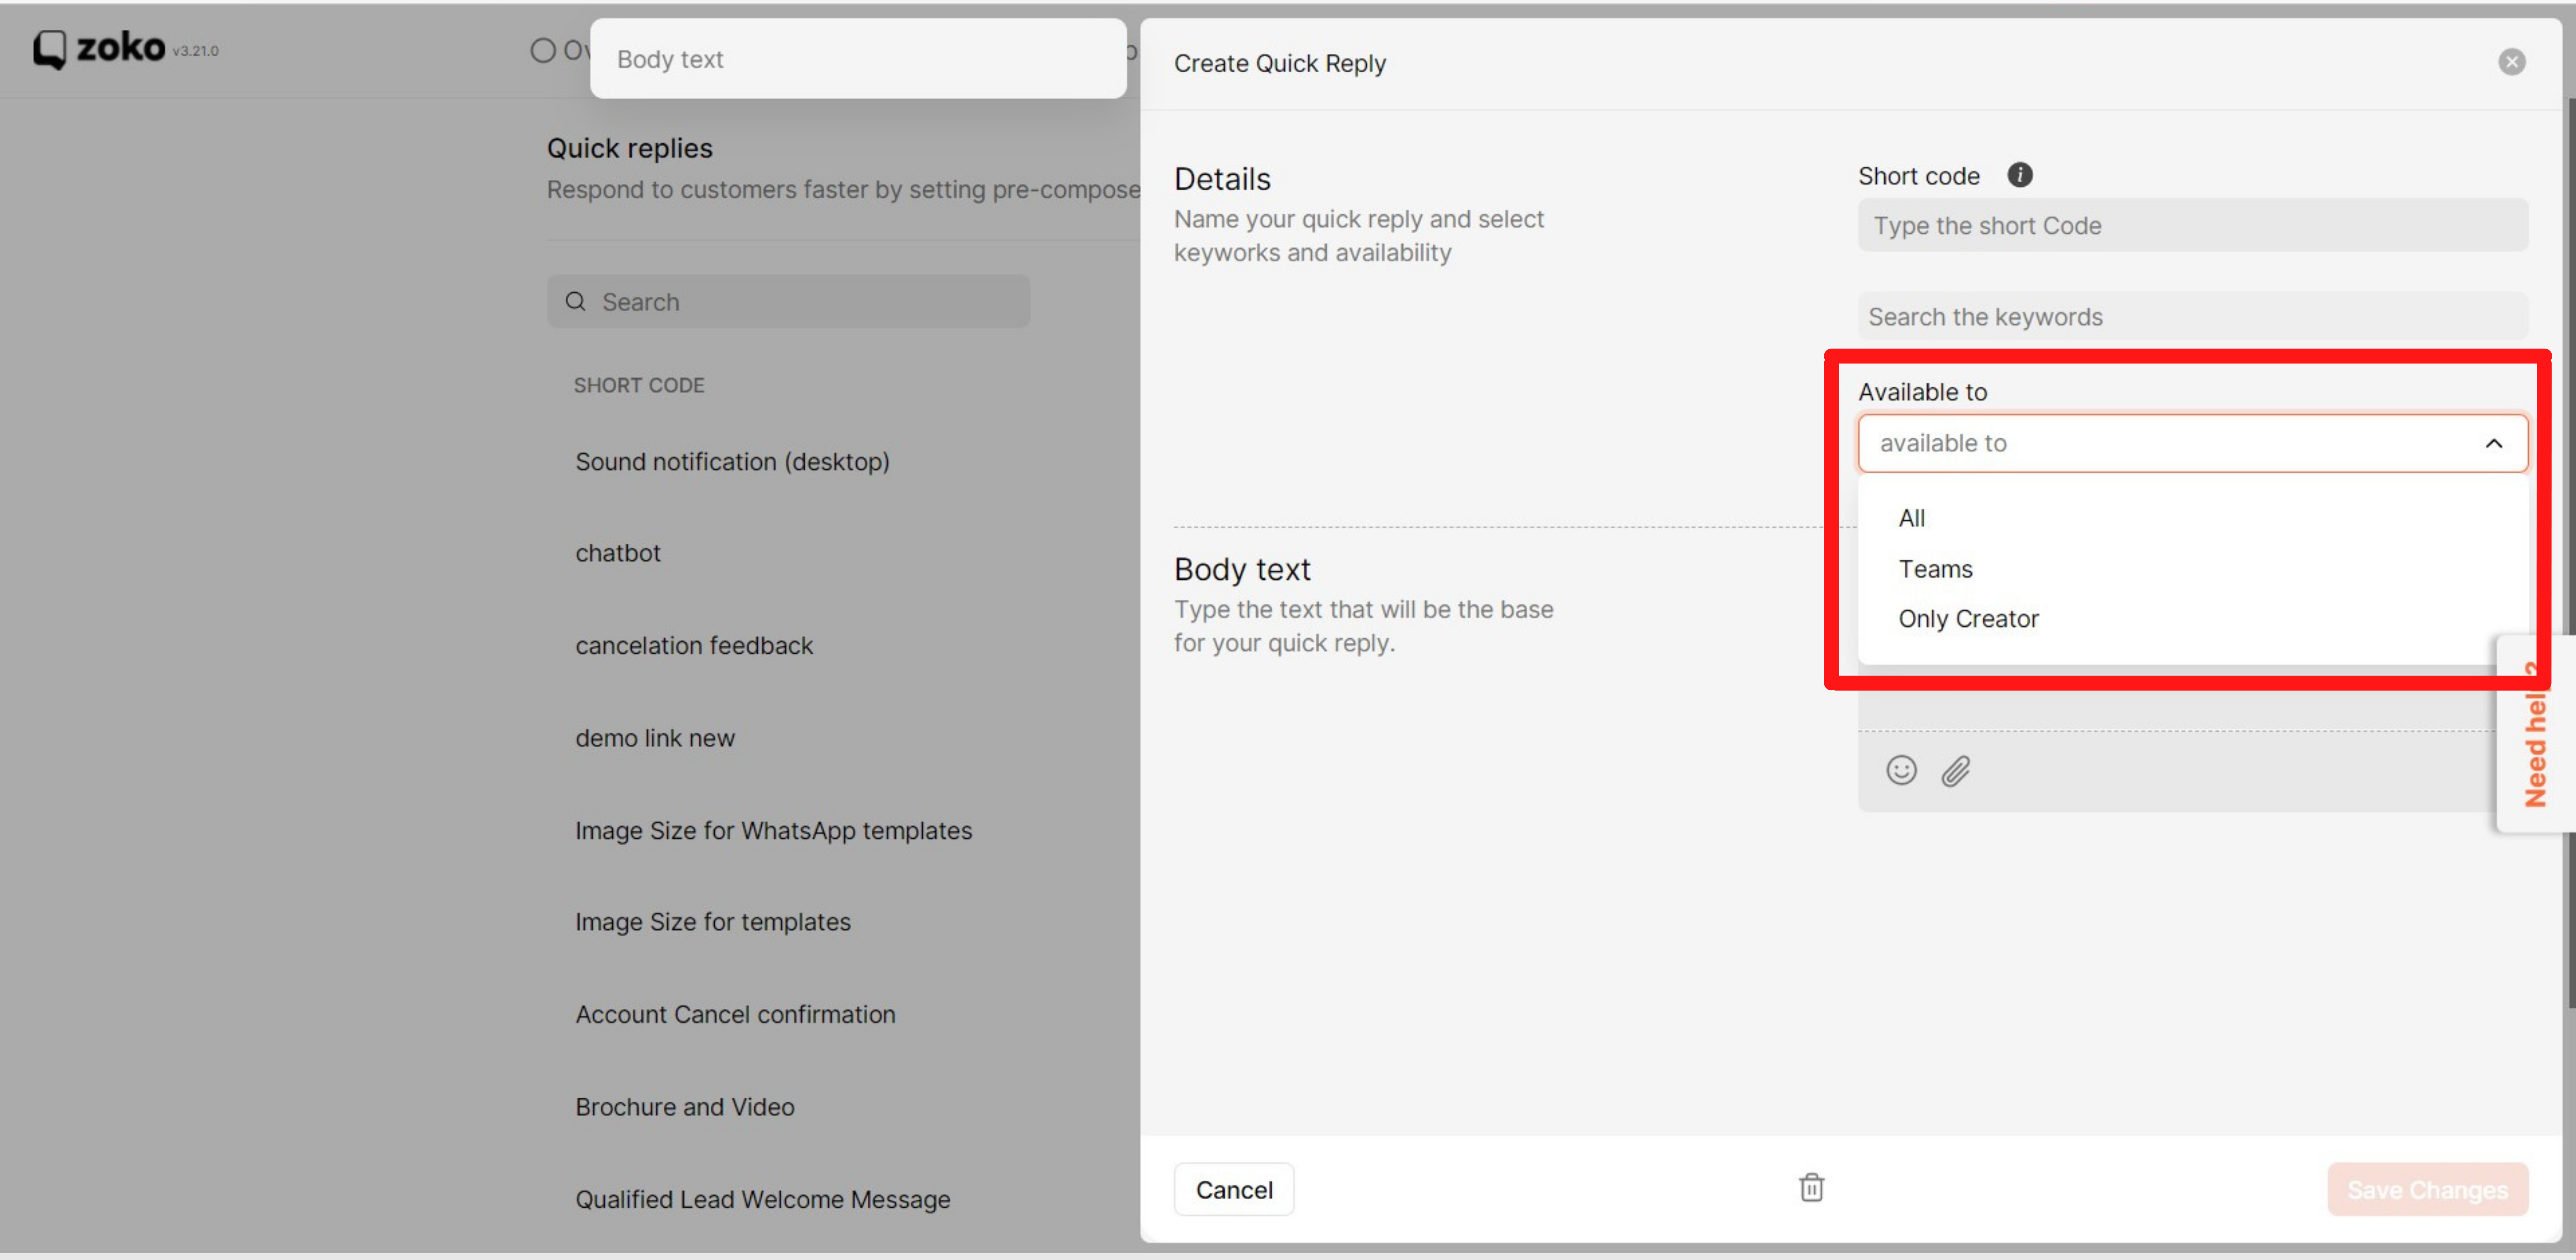
Task: Collapse the available to dropdown chevron
Action: pyautogui.click(x=2493, y=443)
